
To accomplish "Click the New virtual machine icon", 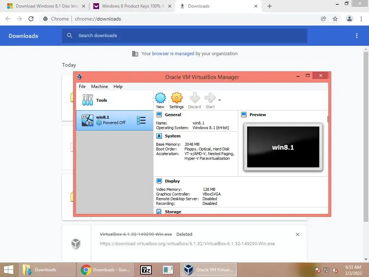I will click(160, 100).
